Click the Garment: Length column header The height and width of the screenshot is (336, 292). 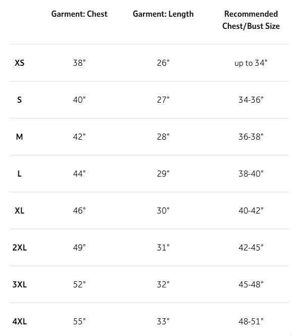click(x=163, y=14)
